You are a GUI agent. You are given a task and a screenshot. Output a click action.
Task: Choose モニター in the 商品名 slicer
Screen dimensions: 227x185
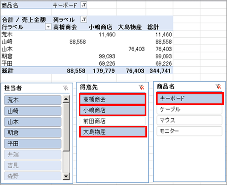189,131
